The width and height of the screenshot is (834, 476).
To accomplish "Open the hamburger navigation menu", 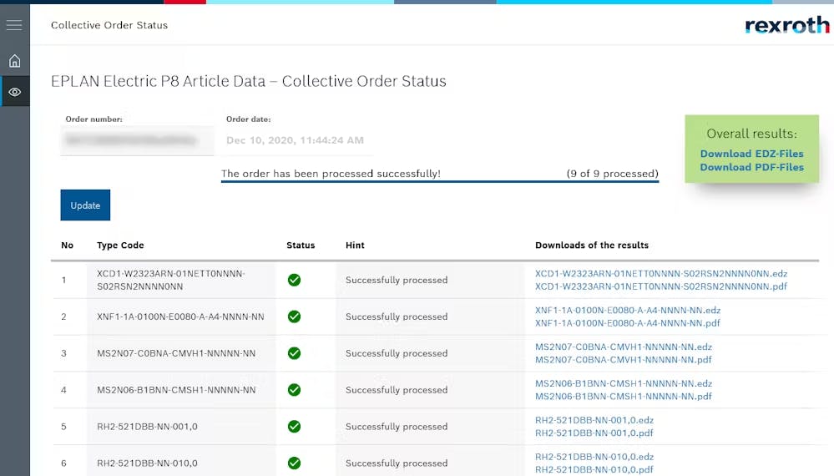I will pos(14,25).
